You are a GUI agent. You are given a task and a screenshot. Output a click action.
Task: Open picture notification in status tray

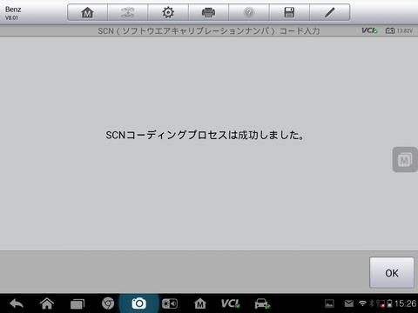pyautogui.click(x=329, y=303)
